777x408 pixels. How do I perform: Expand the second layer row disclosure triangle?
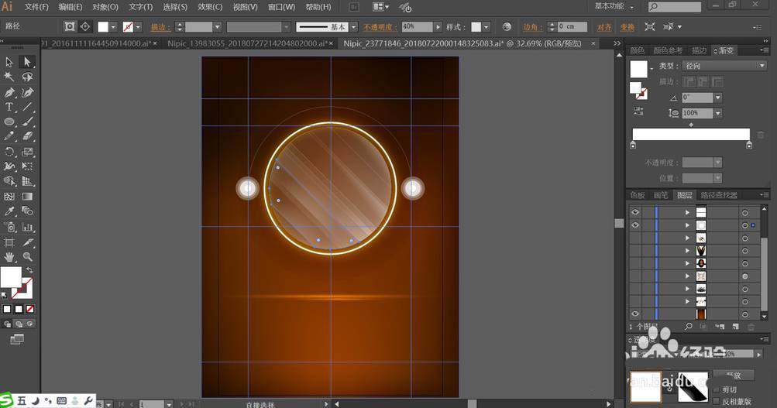[x=687, y=225]
